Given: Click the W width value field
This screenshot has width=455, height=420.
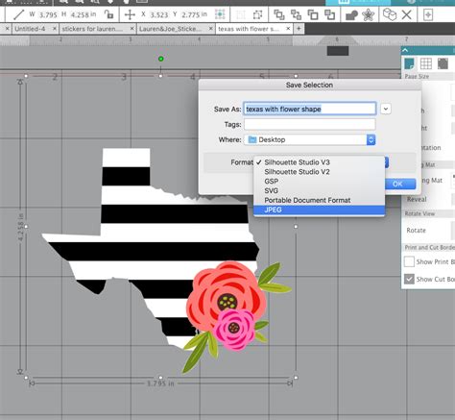Looking at the screenshot, I should pos(48,14).
